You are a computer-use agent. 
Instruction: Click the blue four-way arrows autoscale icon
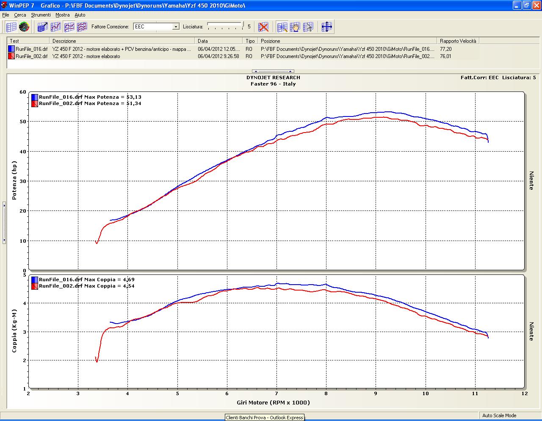(x=326, y=27)
